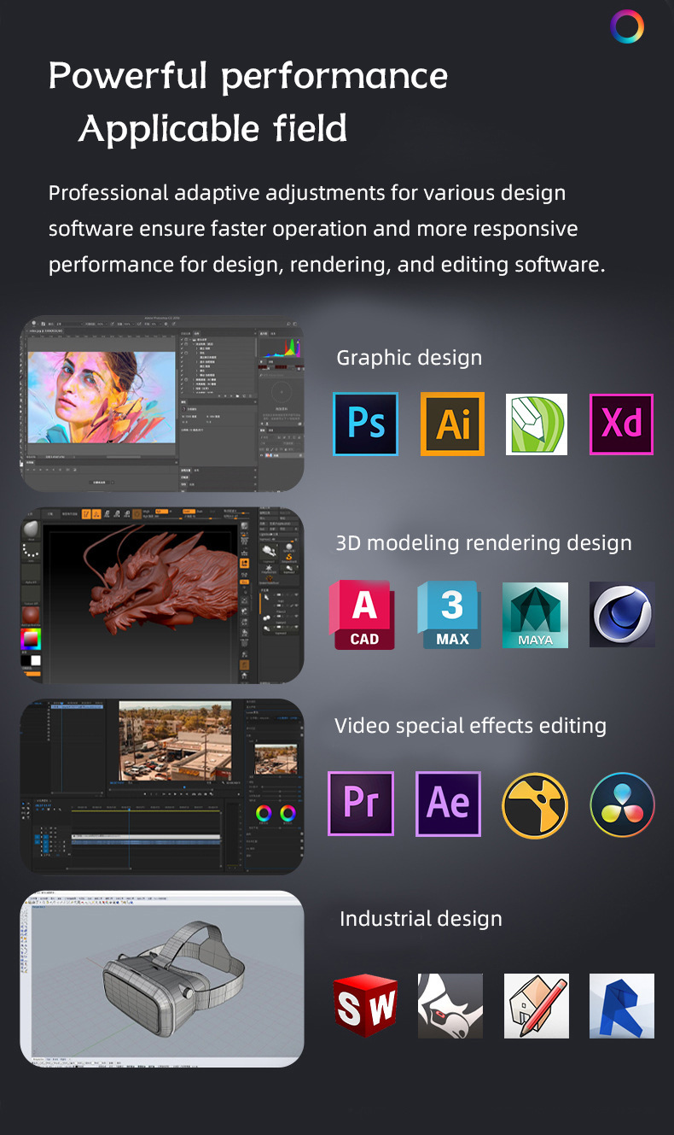Click the yellow Nuke icon
The image size is (674, 1135).
point(535,805)
